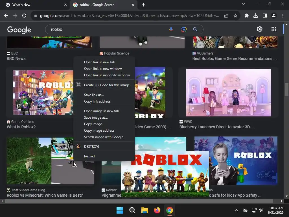Click the magnifier search button in Google
289x217 pixels.
coord(195,29)
